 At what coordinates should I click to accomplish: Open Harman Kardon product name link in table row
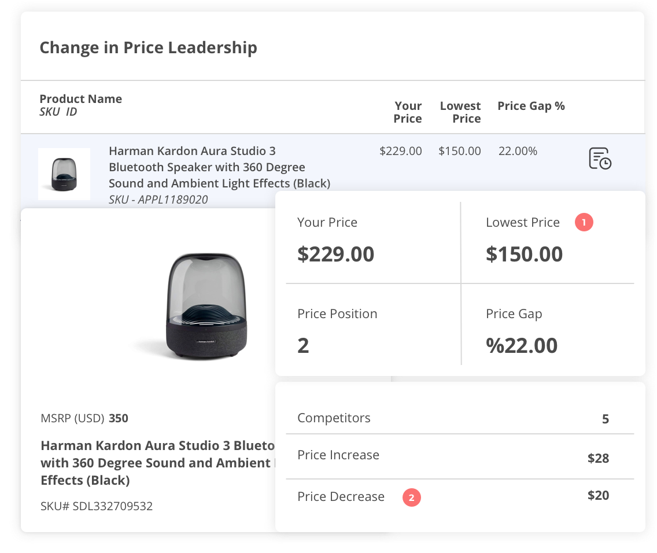[219, 167]
